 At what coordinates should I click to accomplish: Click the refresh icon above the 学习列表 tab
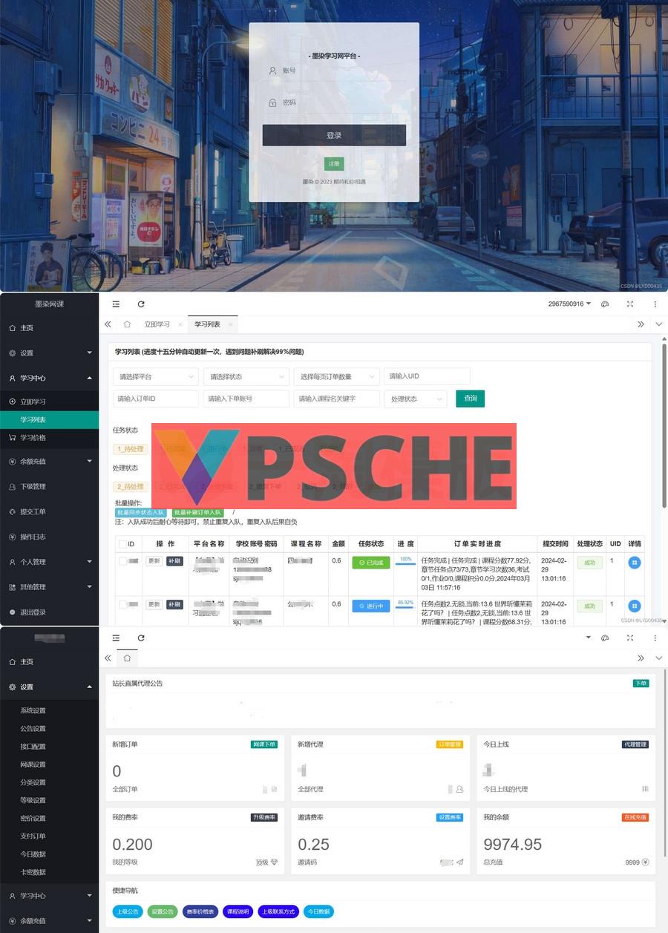[x=141, y=304]
